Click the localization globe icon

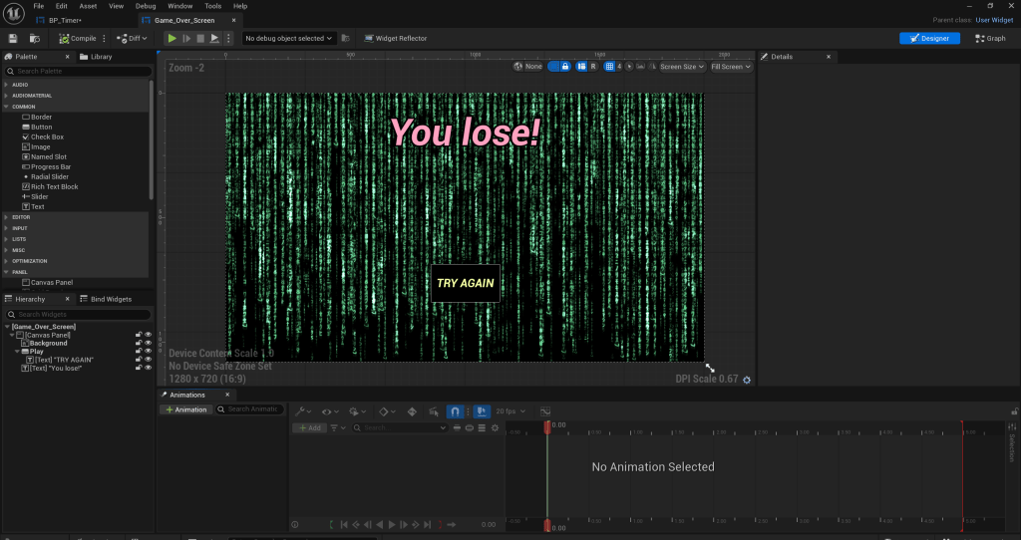pyautogui.click(x=519, y=67)
